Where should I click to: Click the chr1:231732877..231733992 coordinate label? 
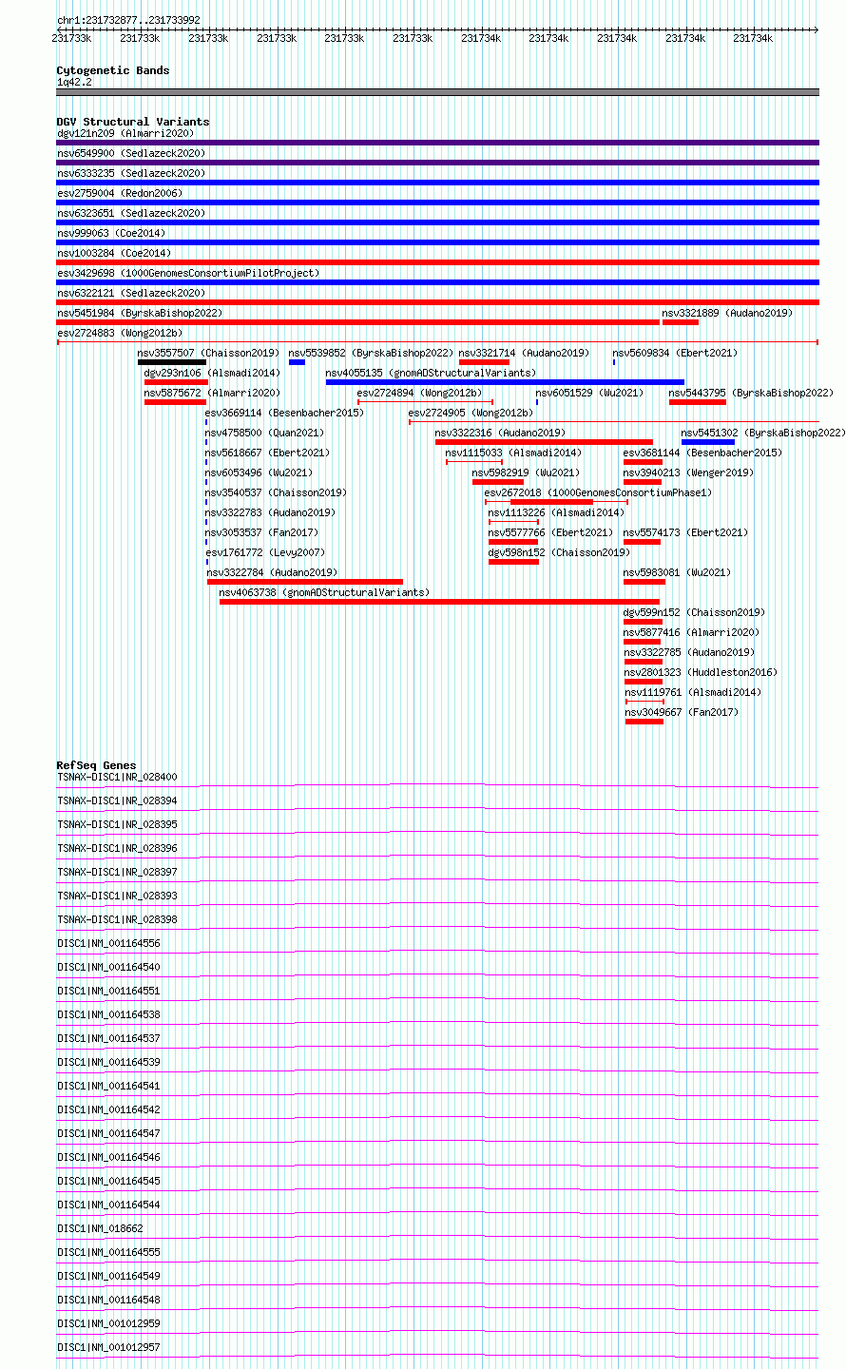(x=128, y=20)
